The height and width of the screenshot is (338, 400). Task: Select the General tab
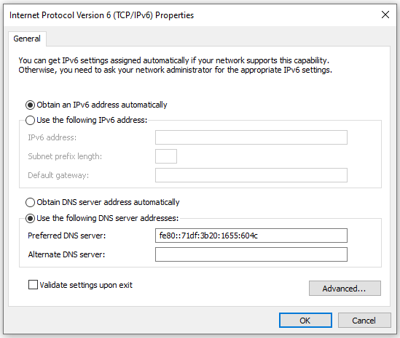pyautogui.click(x=27, y=39)
